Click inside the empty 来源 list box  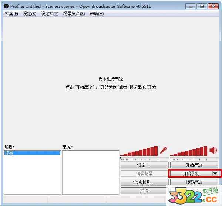(x=91, y=172)
